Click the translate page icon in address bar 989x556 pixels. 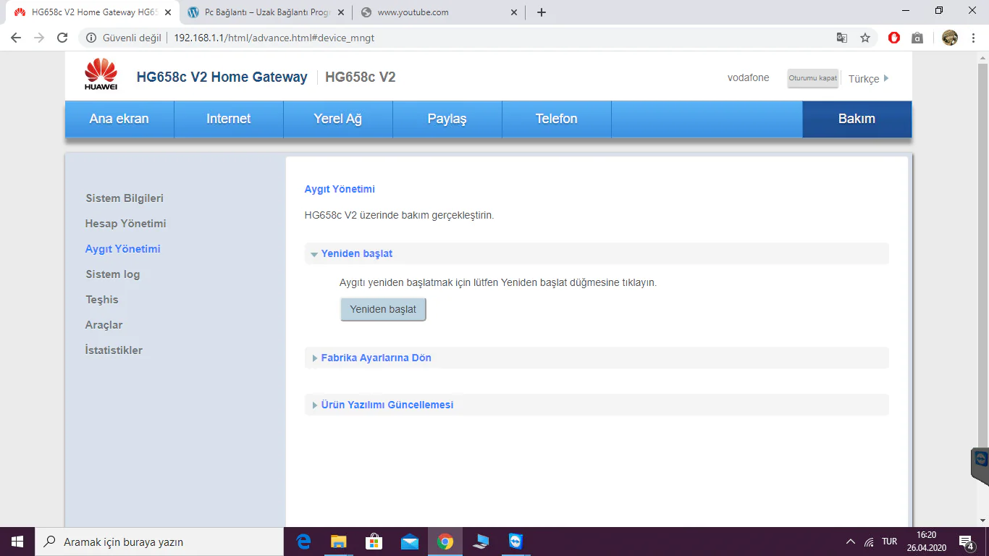(x=842, y=38)
